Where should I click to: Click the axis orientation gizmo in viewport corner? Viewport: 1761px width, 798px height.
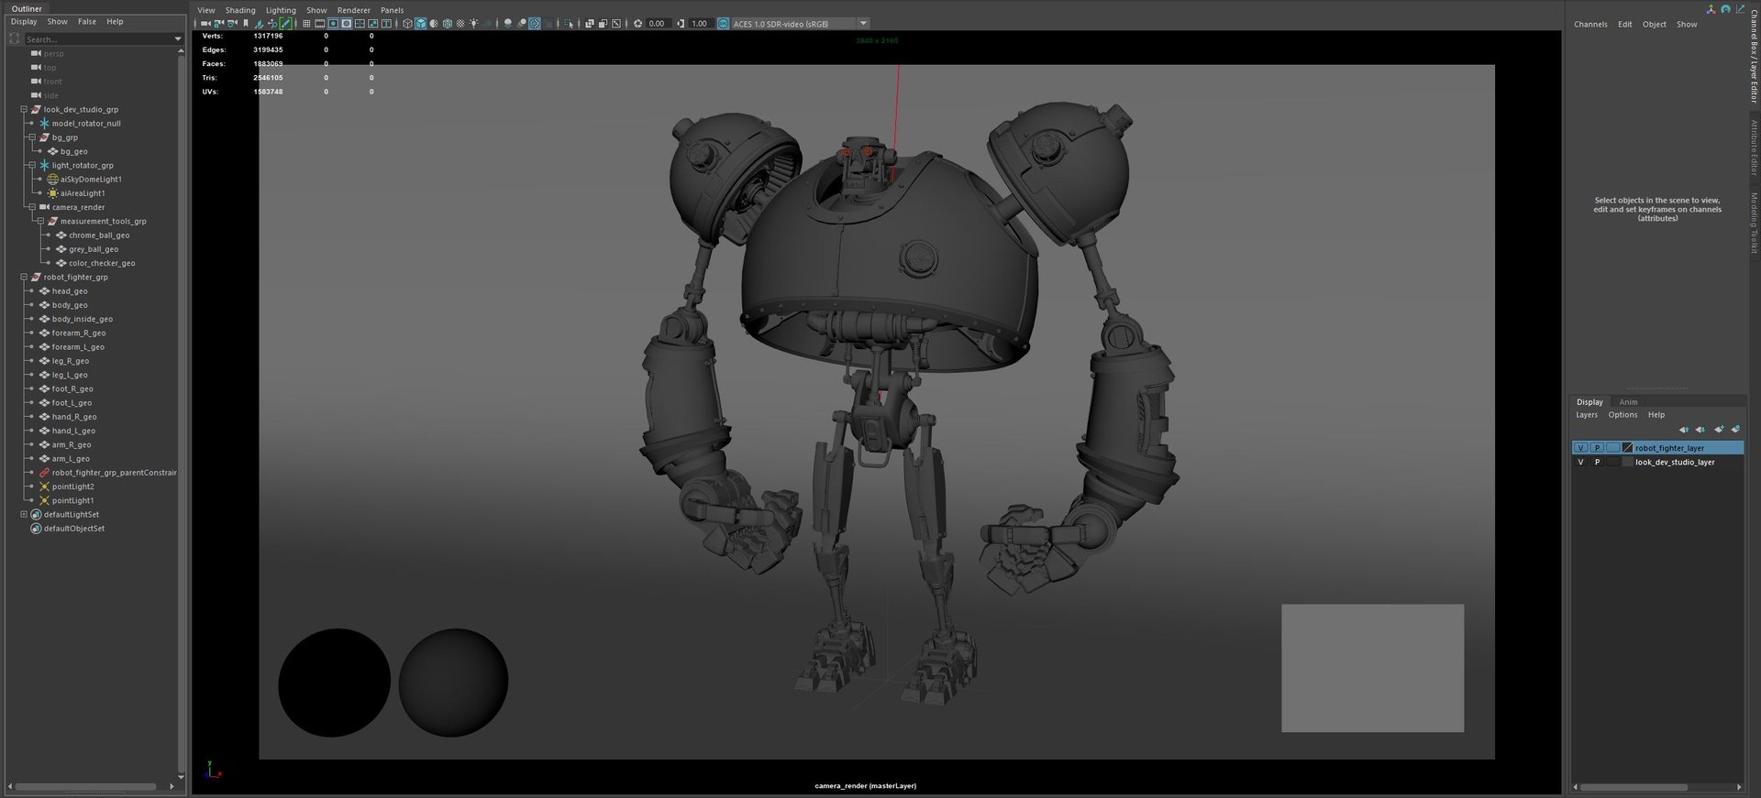coord(212,770)
